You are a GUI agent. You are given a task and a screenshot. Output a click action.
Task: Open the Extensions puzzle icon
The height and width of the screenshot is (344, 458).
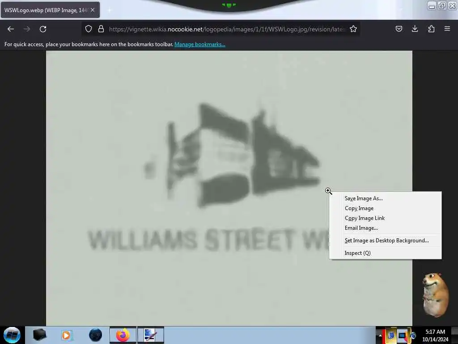(x=431, y=29)
